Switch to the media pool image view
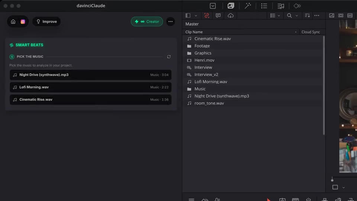Image resolution: width=357 pixels, height=201 pixels. point(331,16)
